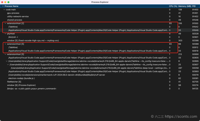
Task: Collapse TabNine process node PID 92895
Action: click(x=7, y=61)
